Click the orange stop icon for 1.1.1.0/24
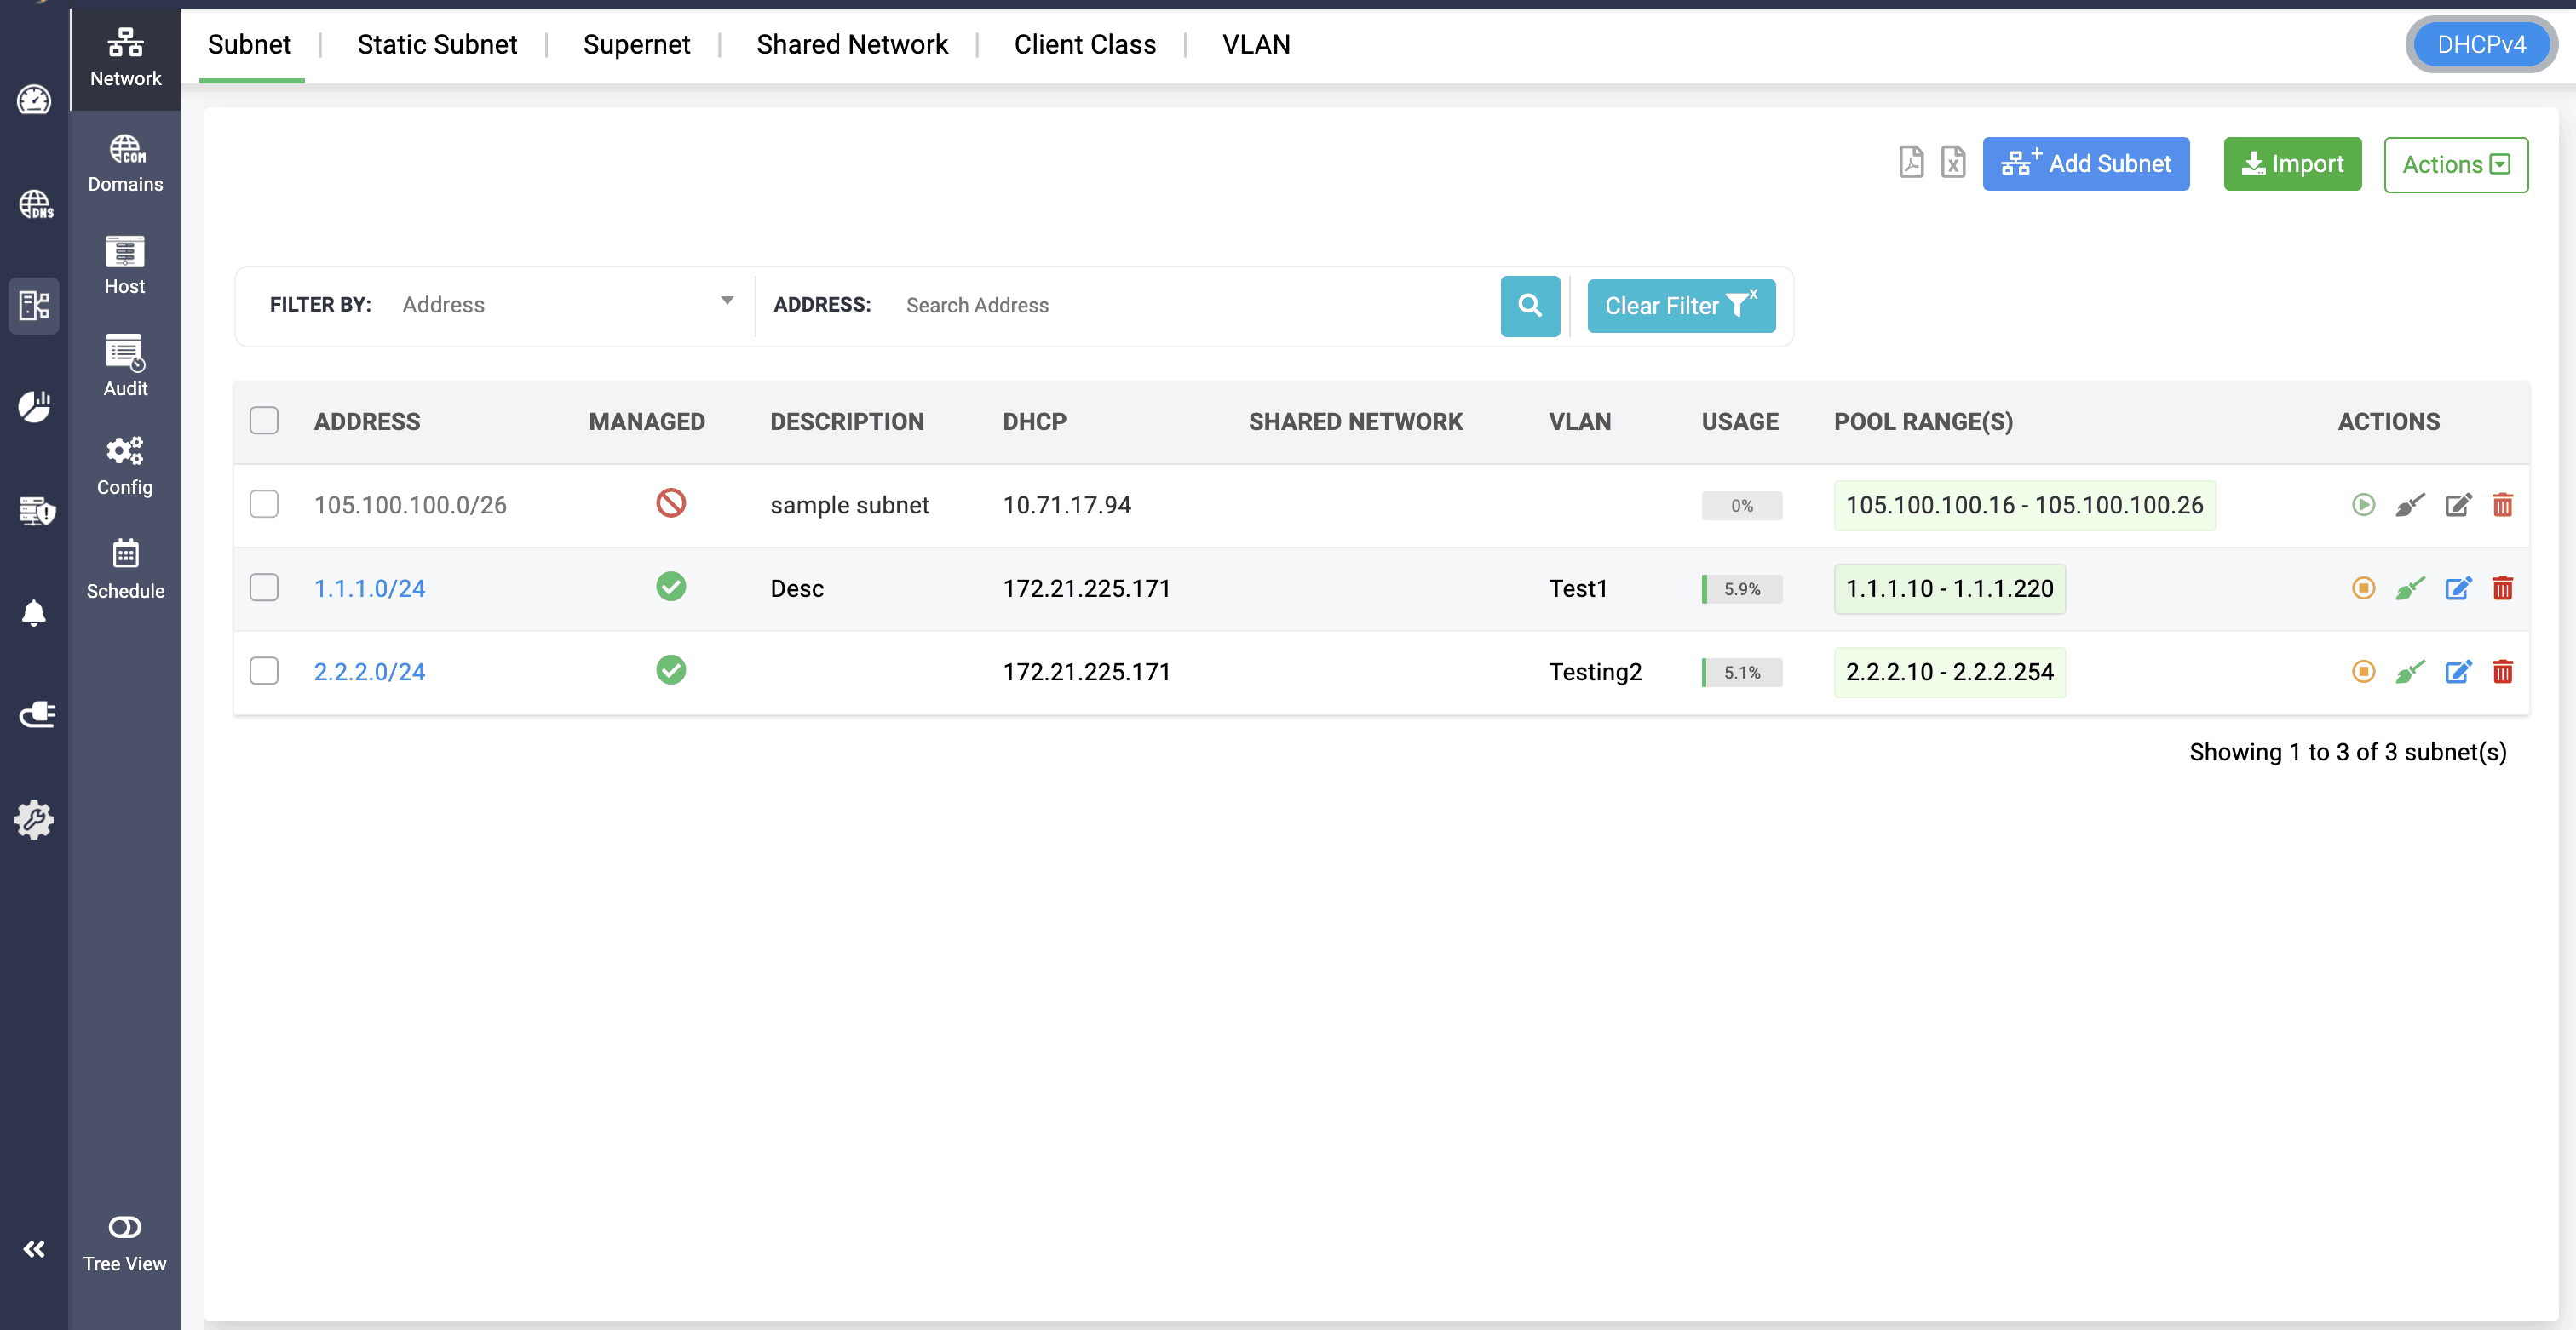Image resolution: width=2576 pixels, height=1330 pixels. (2363, 588)
